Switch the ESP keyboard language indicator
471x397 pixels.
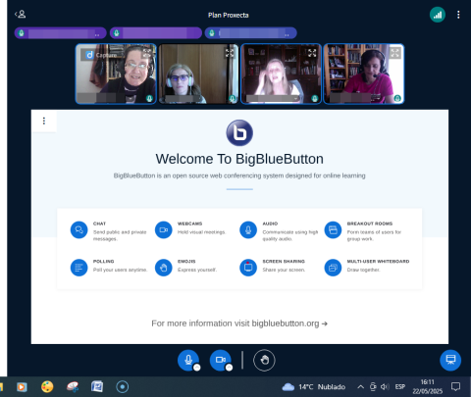tap(400, 387)
